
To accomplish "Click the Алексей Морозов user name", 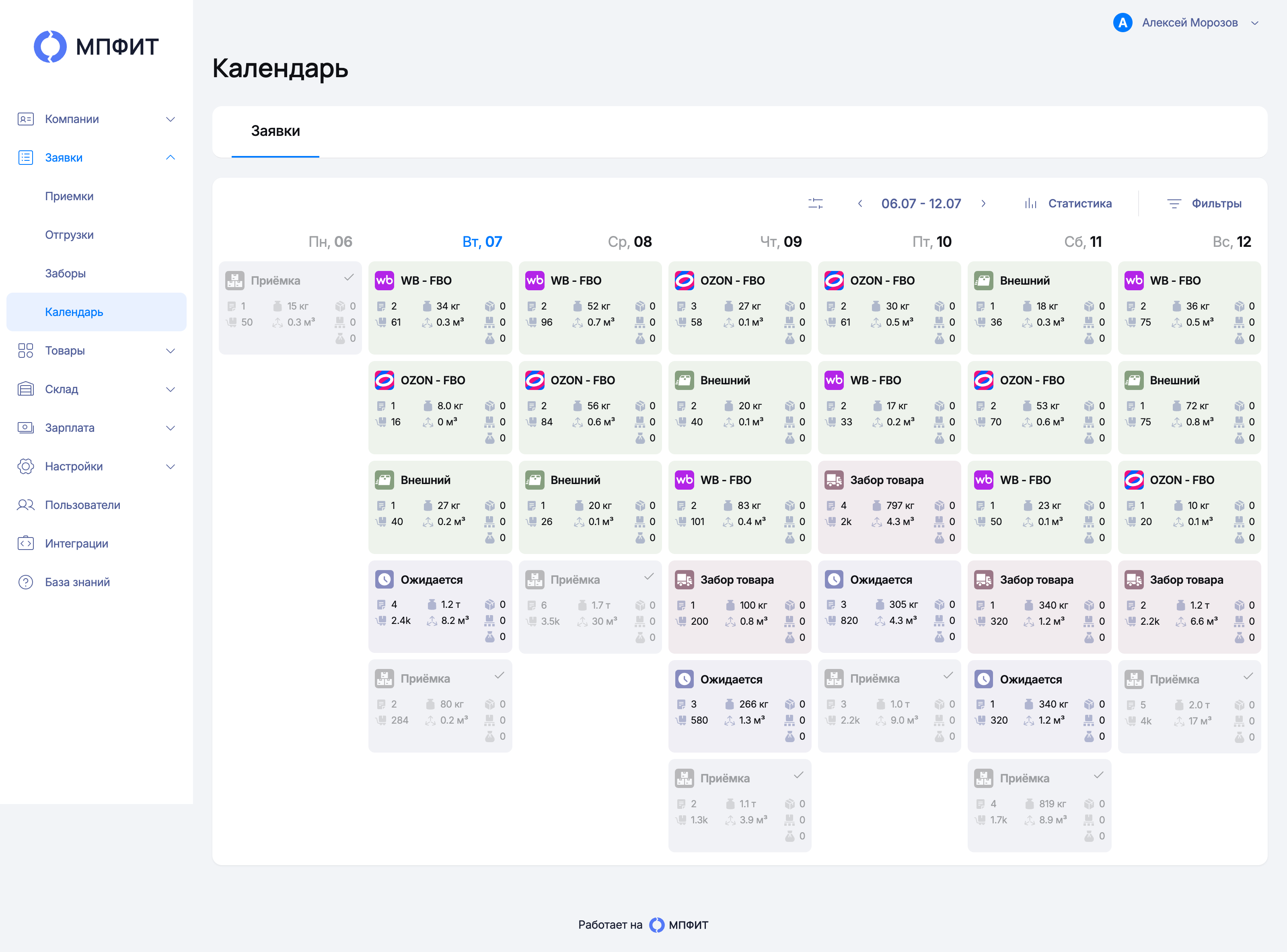I will point(1190,23).
